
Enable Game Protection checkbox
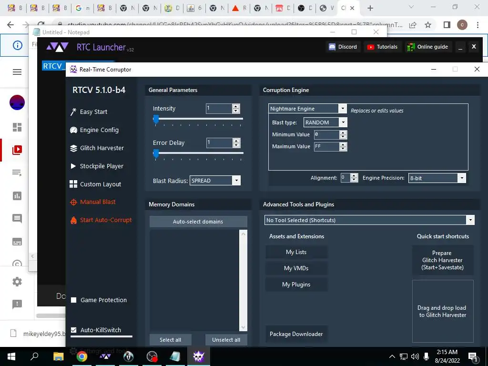tap(74, 300)
